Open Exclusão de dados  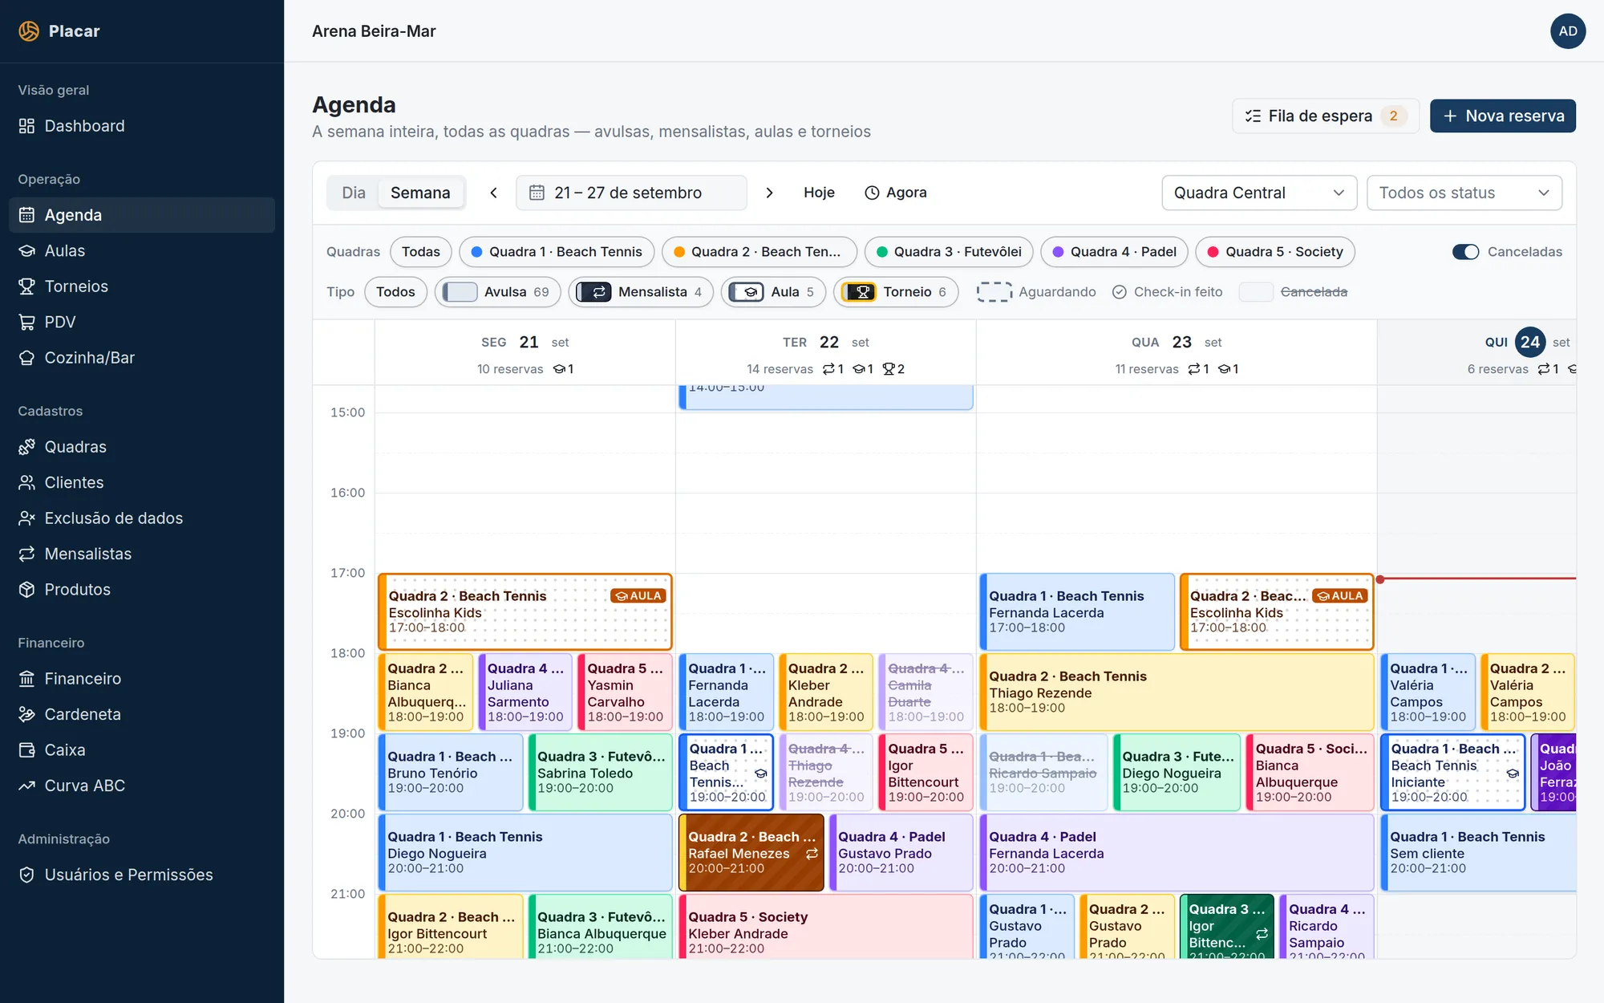coord(142,518)
